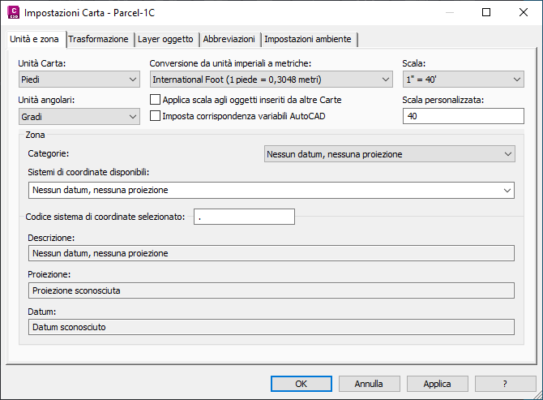Viewport: 543px width, 400px height.
Task: Open the Categorie dropdown in Zona
Action: pyautogui.click(x=390, y=154)
